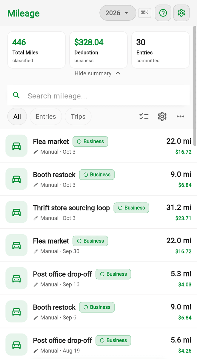Open the help question mark icon
Viewport: 197px width, 359px height.
pyautogui.click(x=163, y=13)
